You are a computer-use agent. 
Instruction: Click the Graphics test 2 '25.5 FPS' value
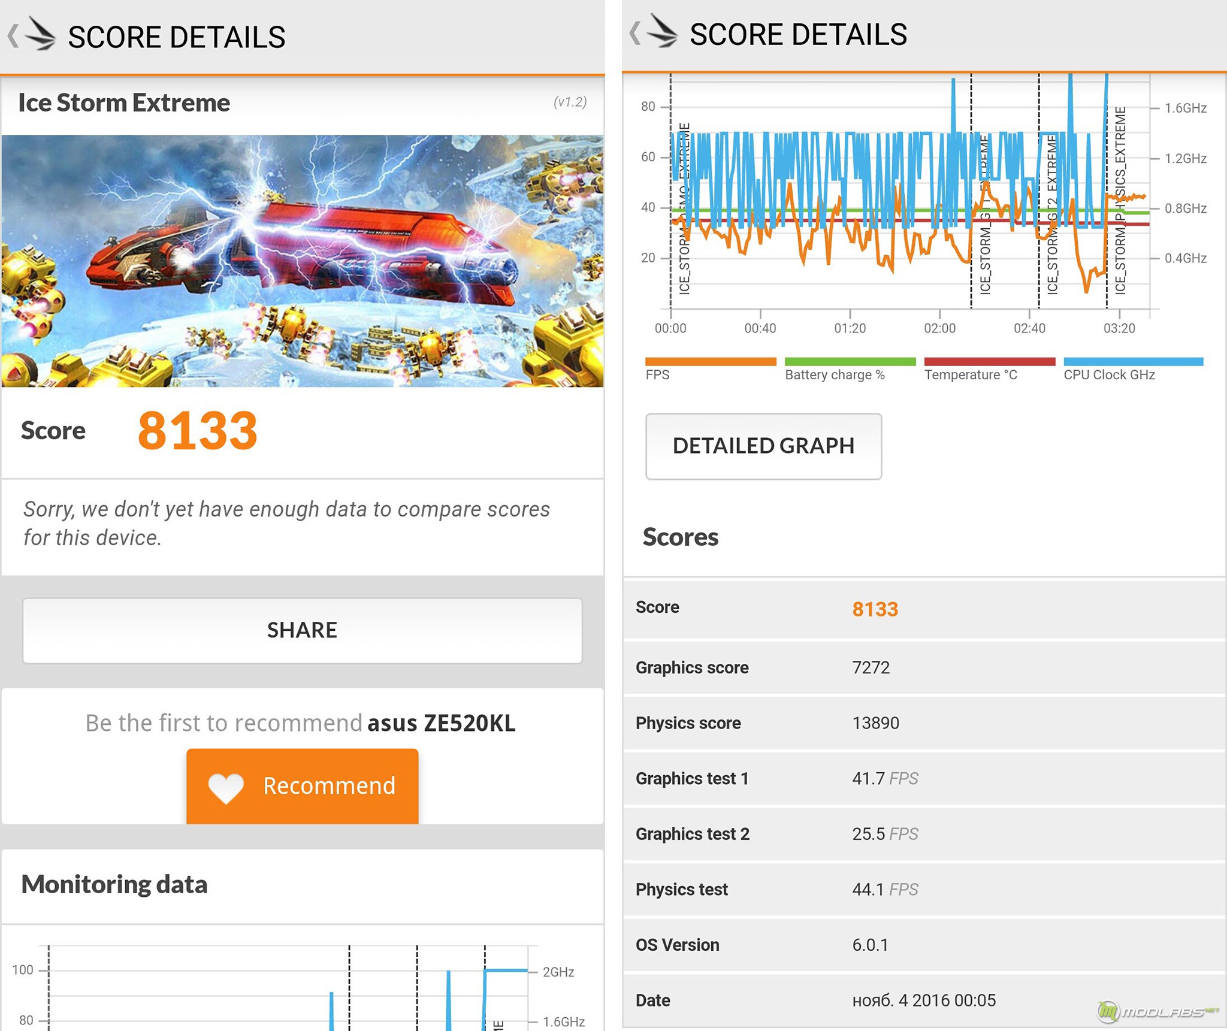point(885,834)
